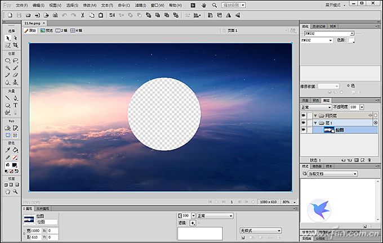The width and height of the screenshot is (383, 243).
Task: Open the PNG32 export format dropdown
Action: point(317,40)
